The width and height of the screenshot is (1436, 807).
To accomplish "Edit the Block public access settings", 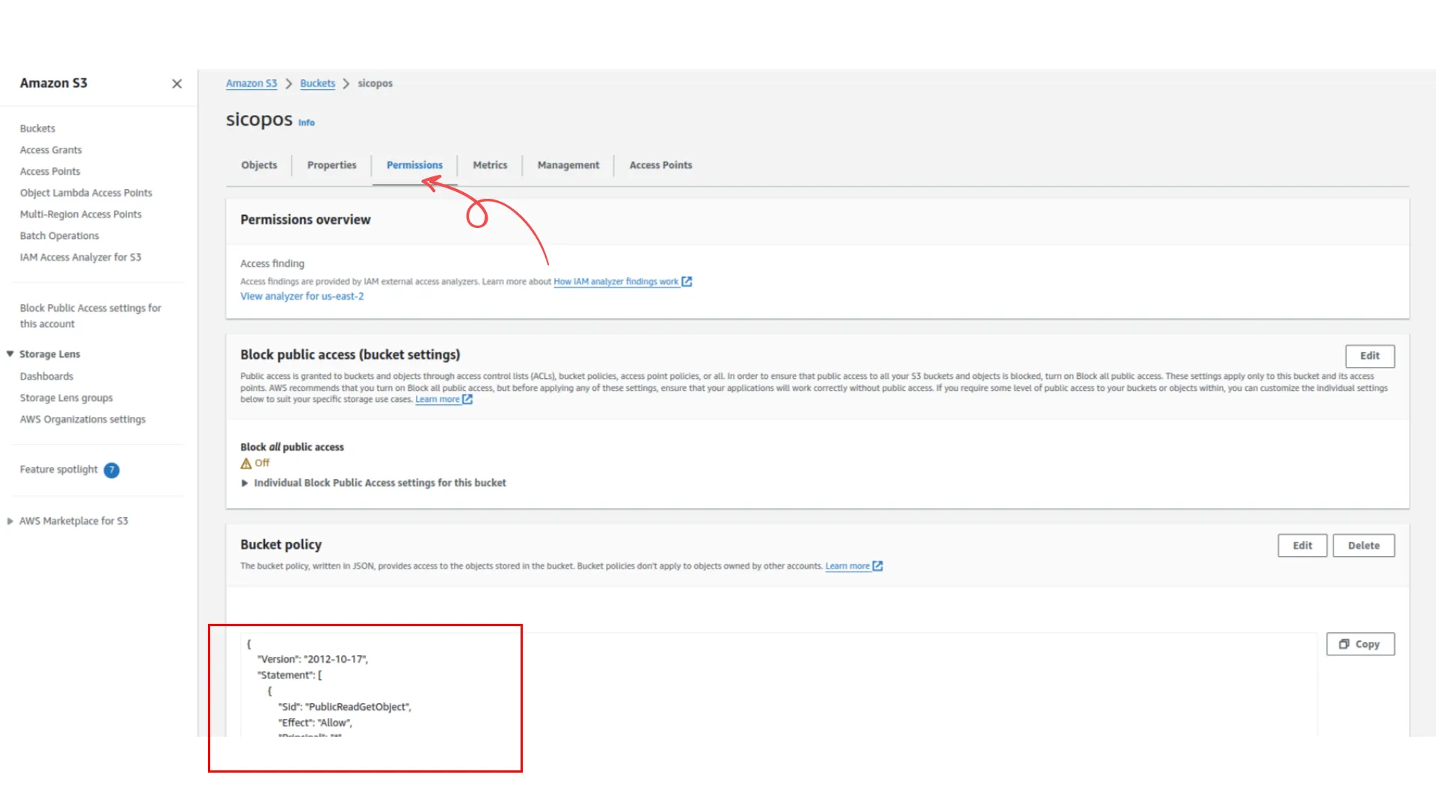I will pos(1369,356).
